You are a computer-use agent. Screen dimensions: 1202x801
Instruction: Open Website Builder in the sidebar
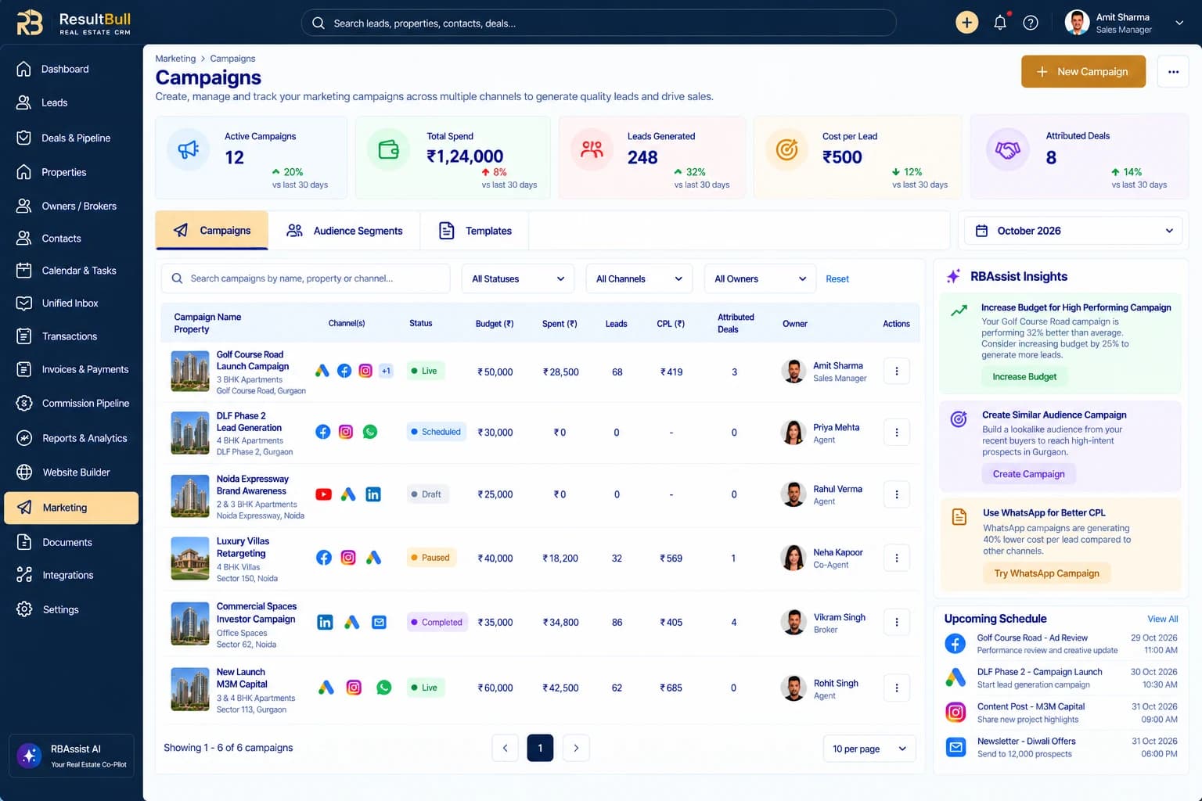(71, 472)
